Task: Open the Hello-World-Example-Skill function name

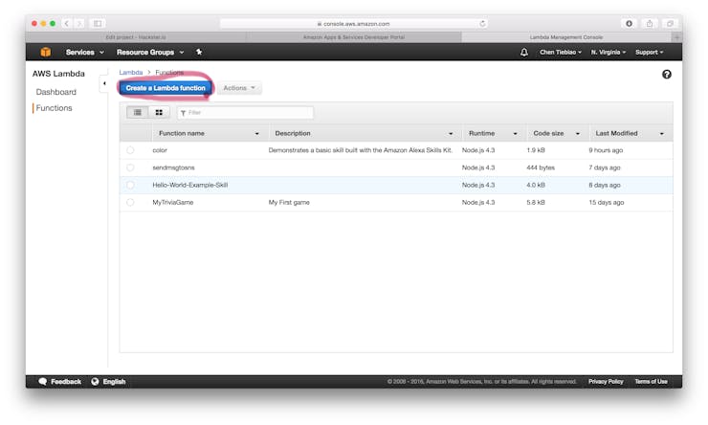Action: pyautogui.click(x=190, y=185)
